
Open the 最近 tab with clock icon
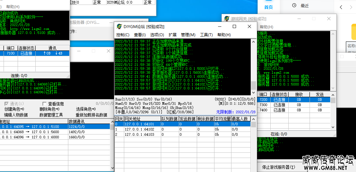[300, 6]
